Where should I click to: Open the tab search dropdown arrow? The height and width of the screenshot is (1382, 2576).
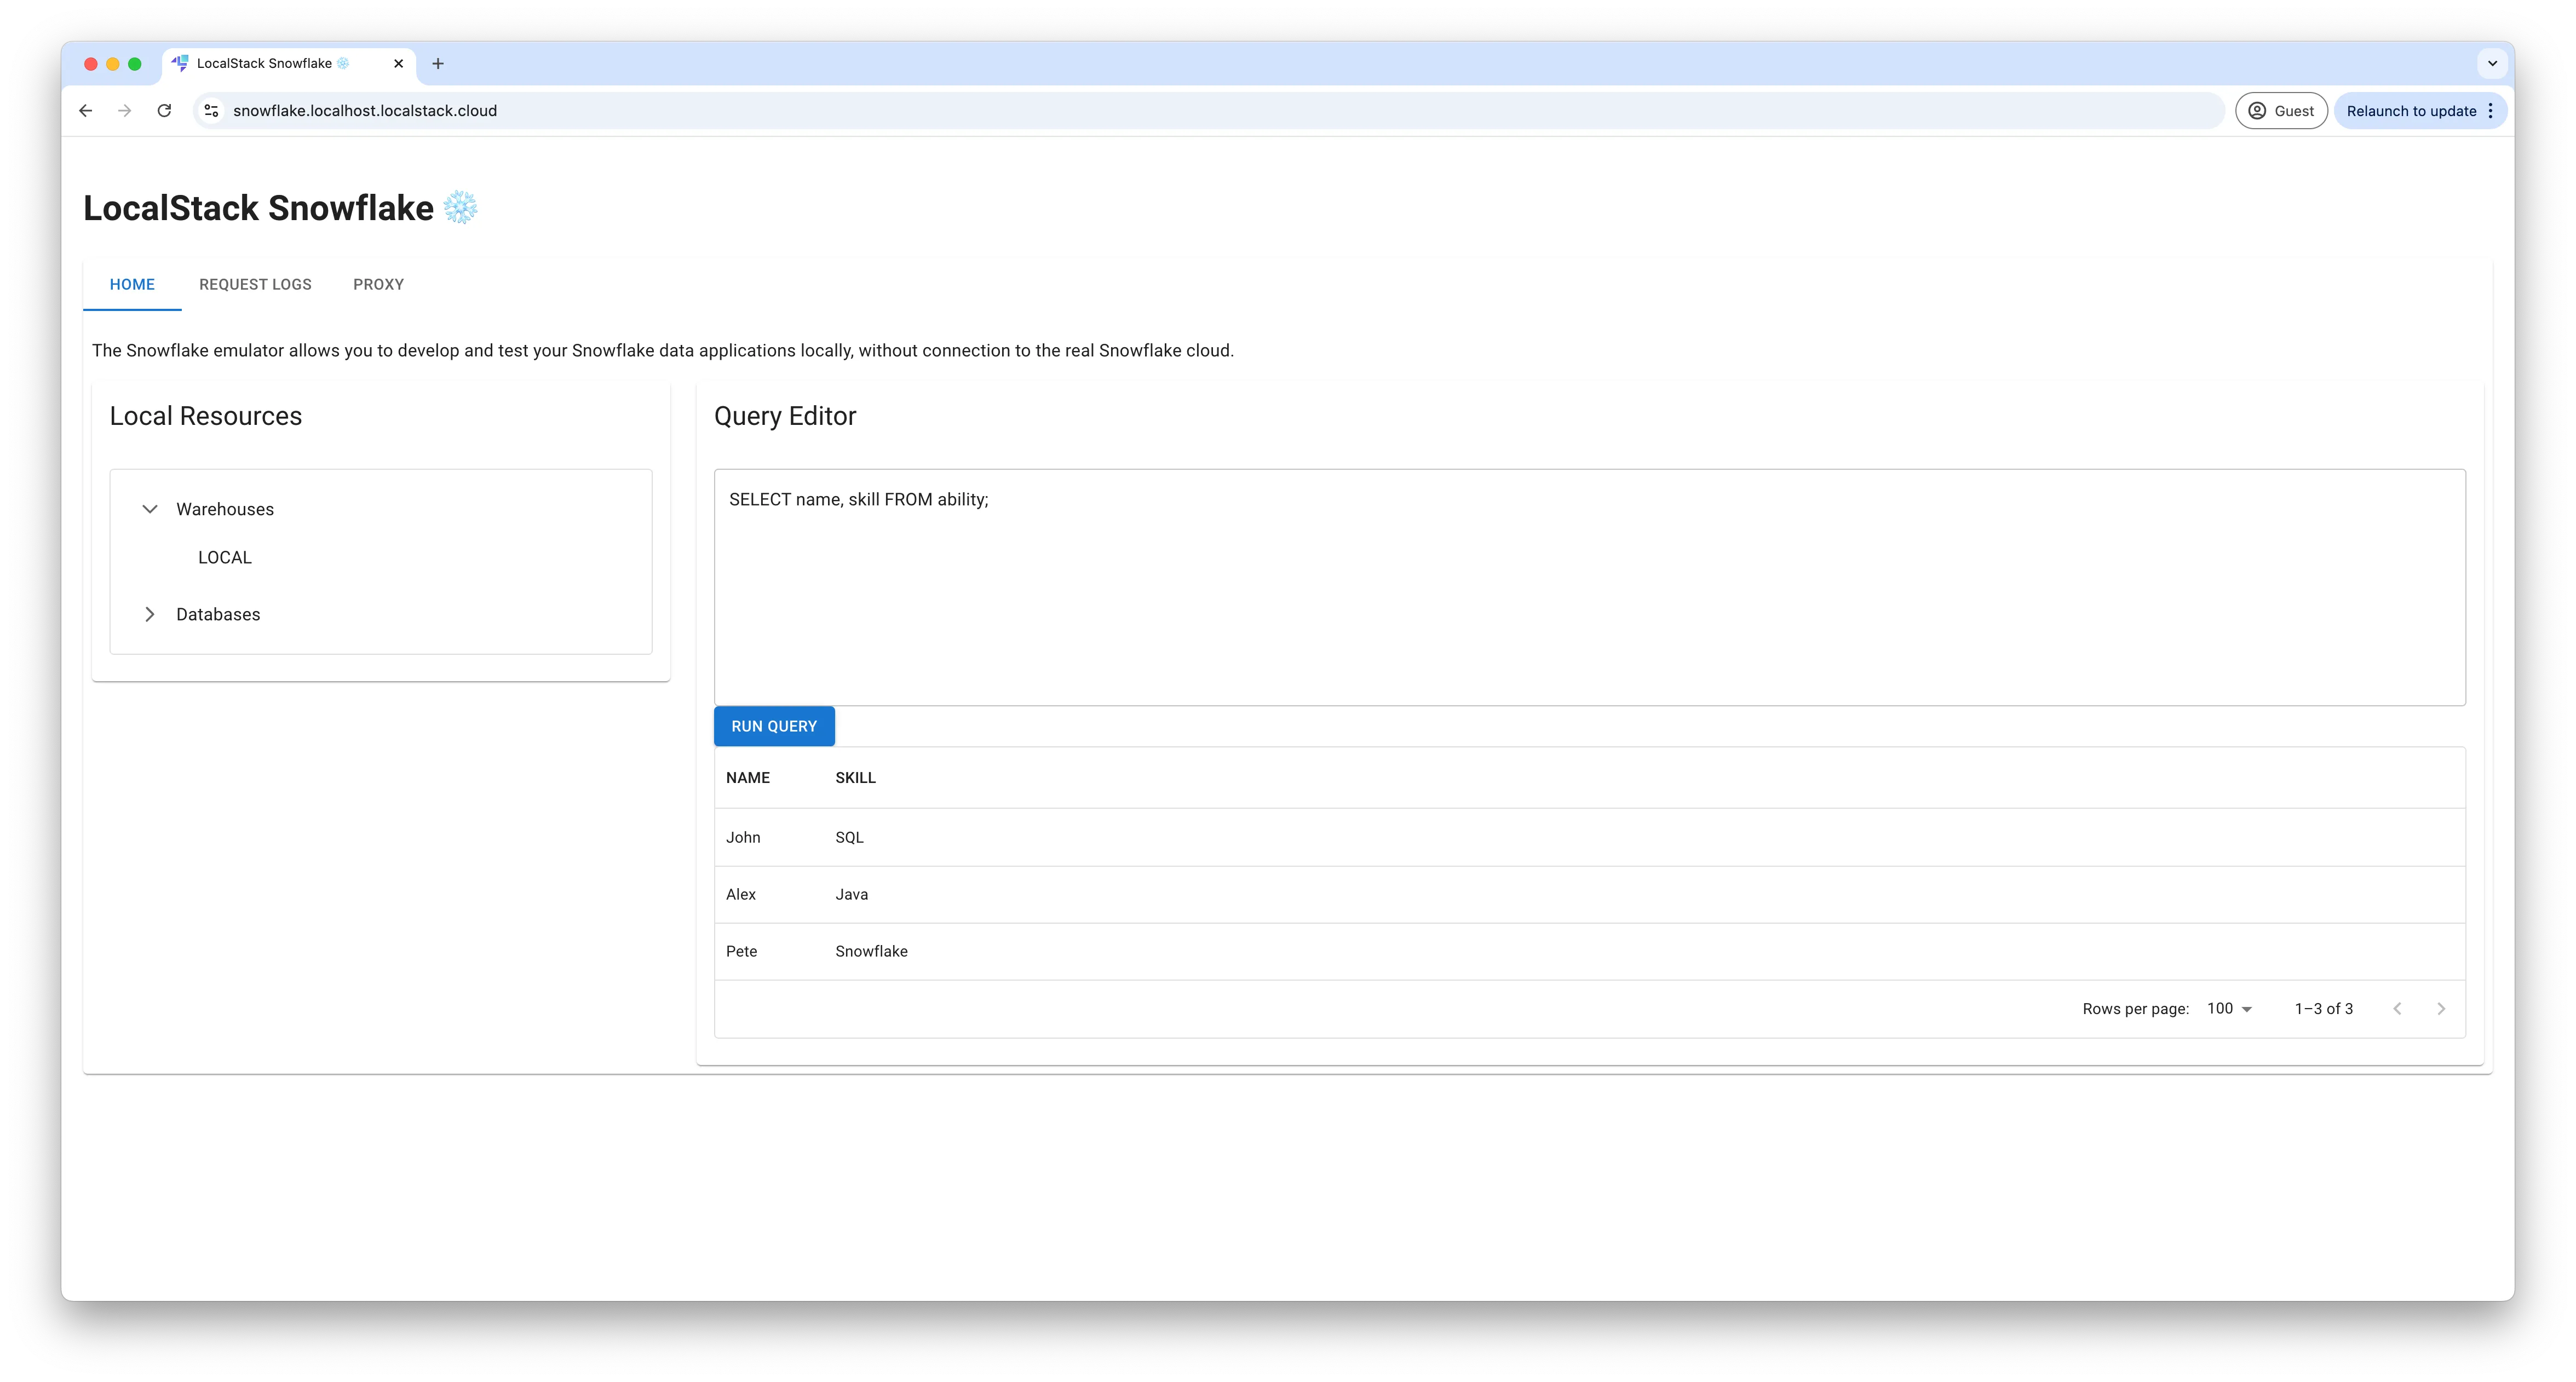[x=2491, y=63]
